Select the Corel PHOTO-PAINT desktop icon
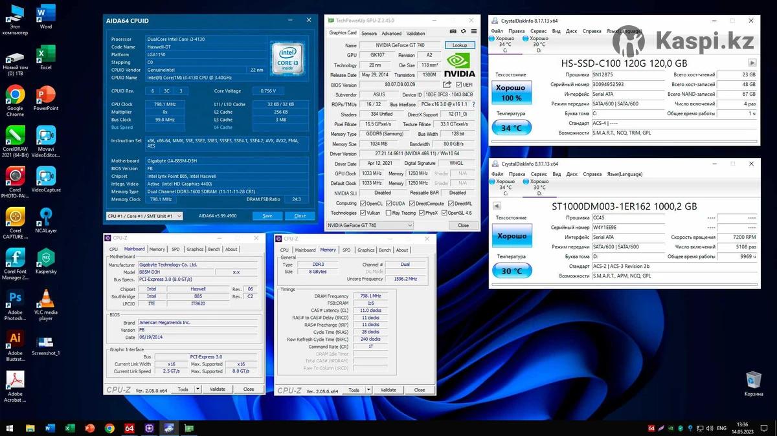Viewport: 777px width, 436px height. [x=15, y=183]
